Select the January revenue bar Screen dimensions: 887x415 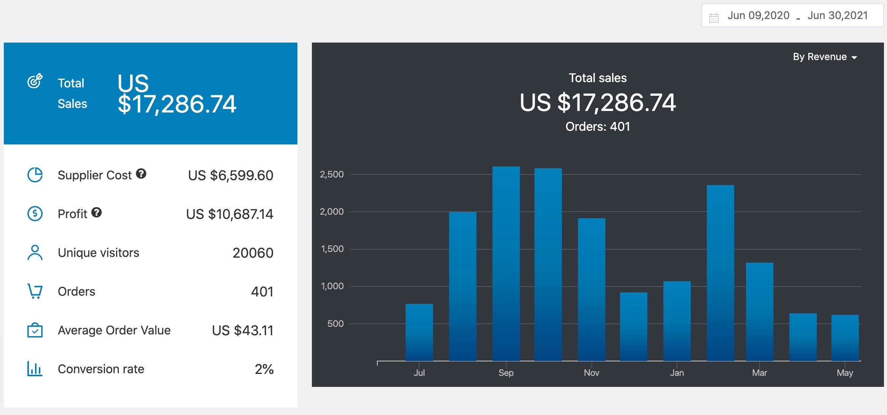click(x=677, y=321)
